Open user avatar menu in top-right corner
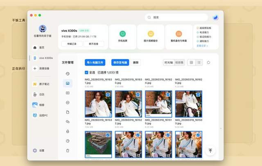Viewport: 262px width, 166px height. (x=216, y=18)
